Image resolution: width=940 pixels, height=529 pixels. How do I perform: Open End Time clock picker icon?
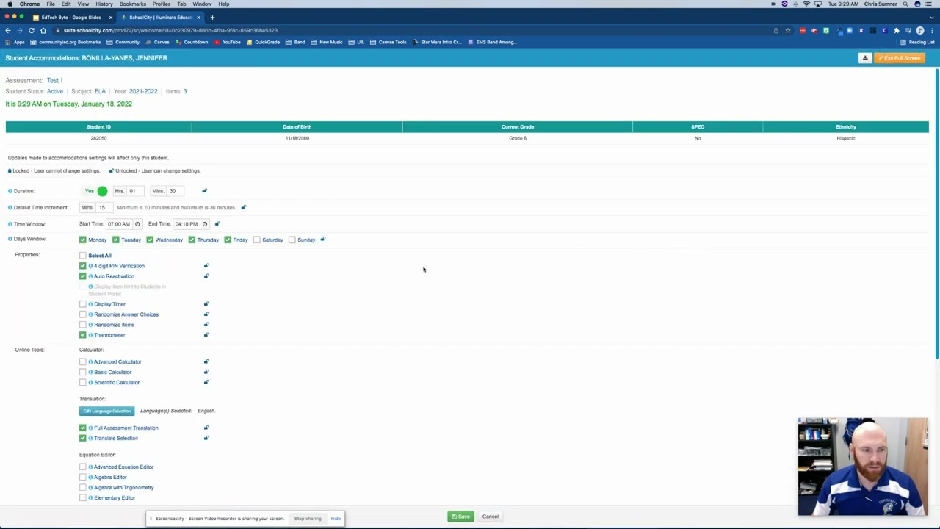[x=205, y=224]
